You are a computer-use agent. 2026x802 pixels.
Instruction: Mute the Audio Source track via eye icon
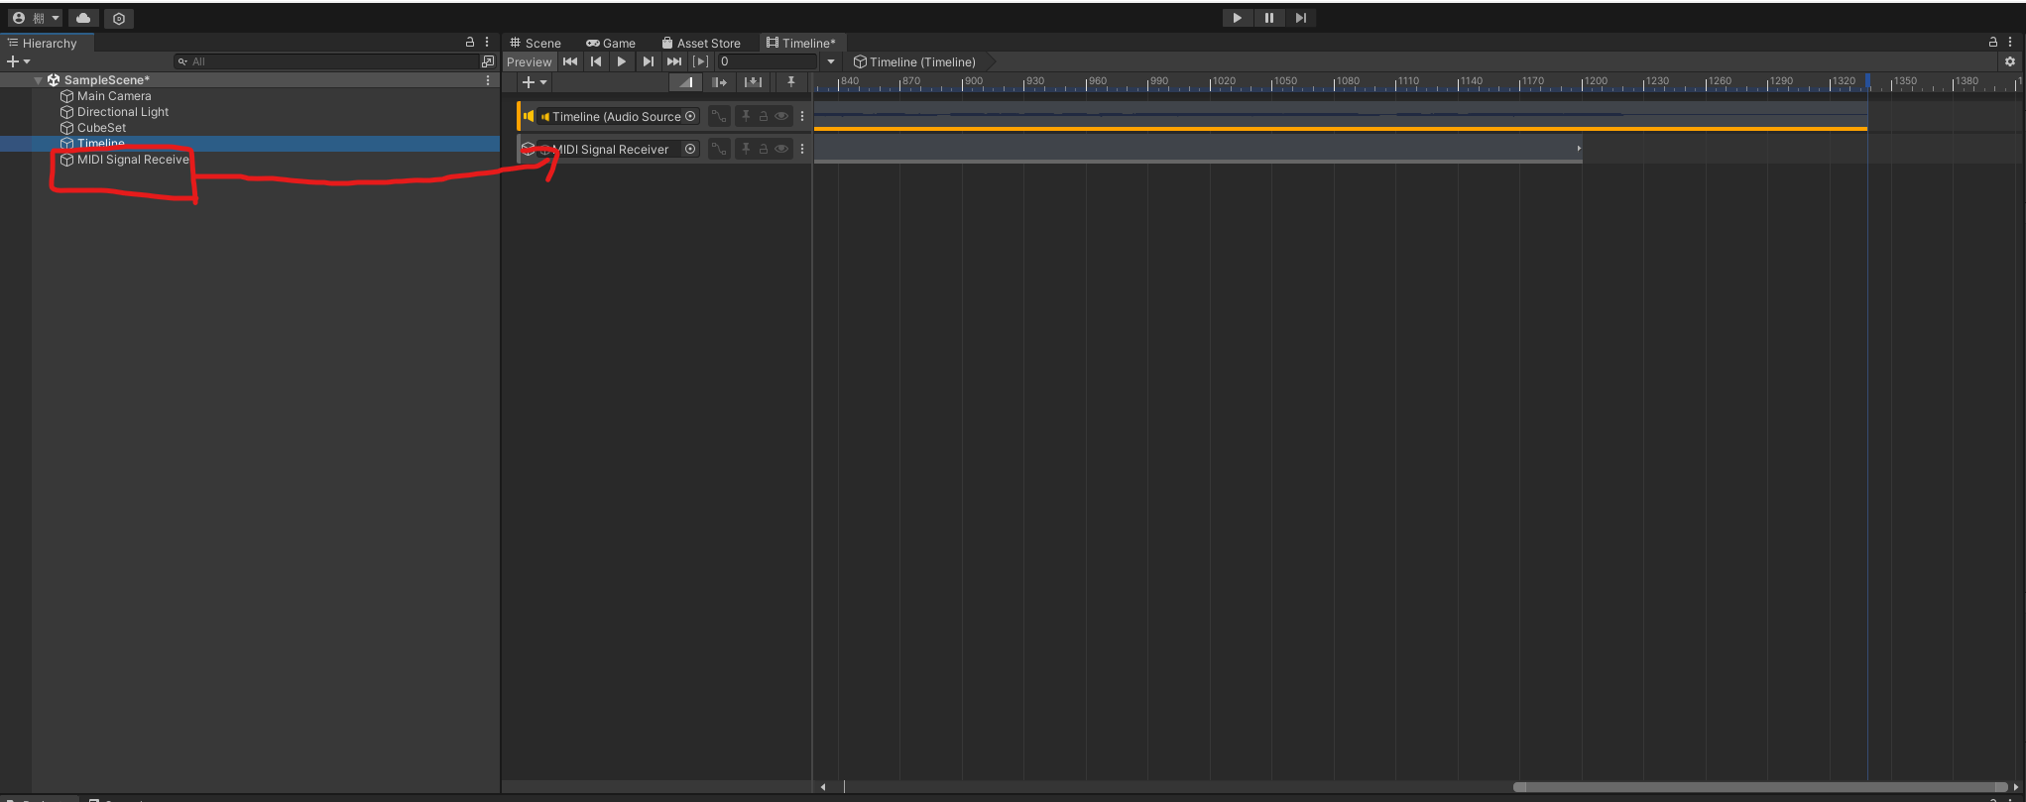point(781,116)
